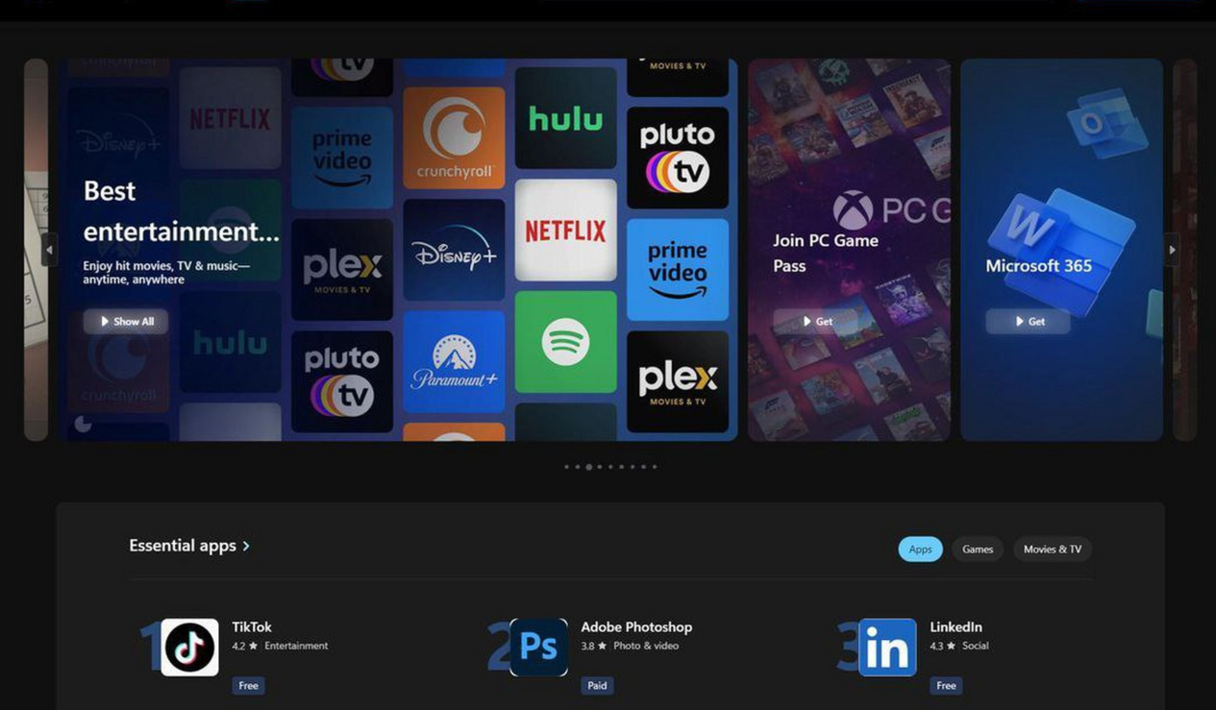1216x710 pixels.
Task: Click the "Photo & video" category label
Action: click(x=646, y=646)
